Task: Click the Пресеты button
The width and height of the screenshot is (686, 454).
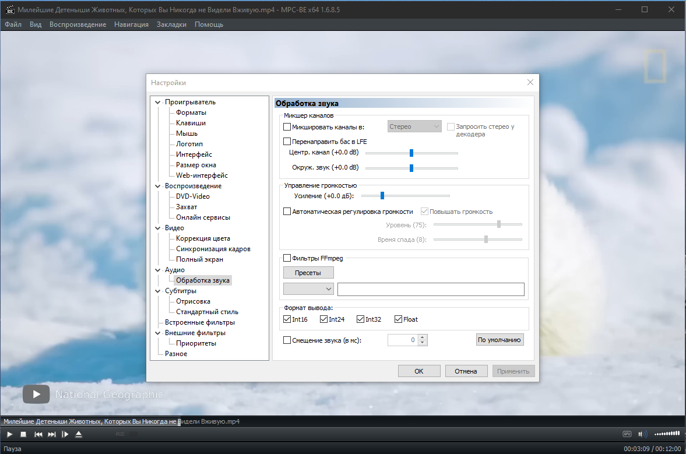Action: (x=308, y=273)
